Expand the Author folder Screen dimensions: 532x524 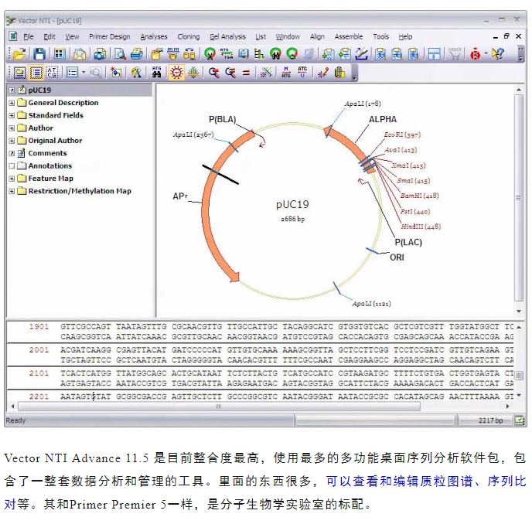(12, 128)
